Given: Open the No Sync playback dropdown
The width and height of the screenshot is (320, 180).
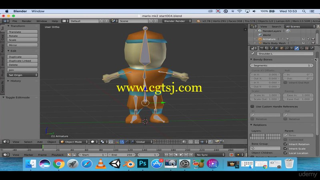Looking at the screenshot, I should (x=210, y=155).
